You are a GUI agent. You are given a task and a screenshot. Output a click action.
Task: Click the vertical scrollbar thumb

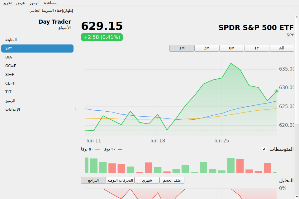[297, 72]
